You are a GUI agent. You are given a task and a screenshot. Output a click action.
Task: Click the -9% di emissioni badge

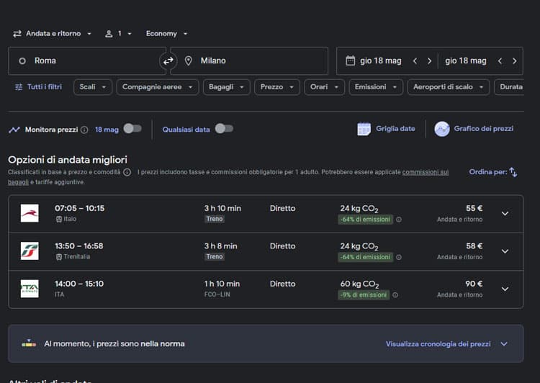pos(364,295)
